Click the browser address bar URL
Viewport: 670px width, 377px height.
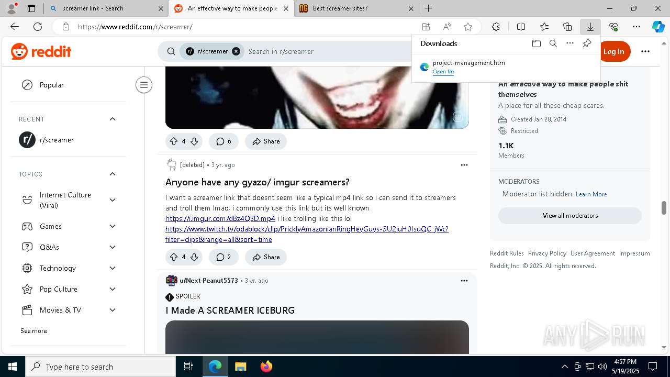point(135,27)
